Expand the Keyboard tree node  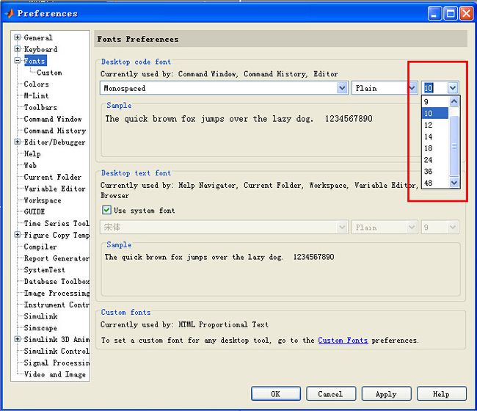point(18,49)
